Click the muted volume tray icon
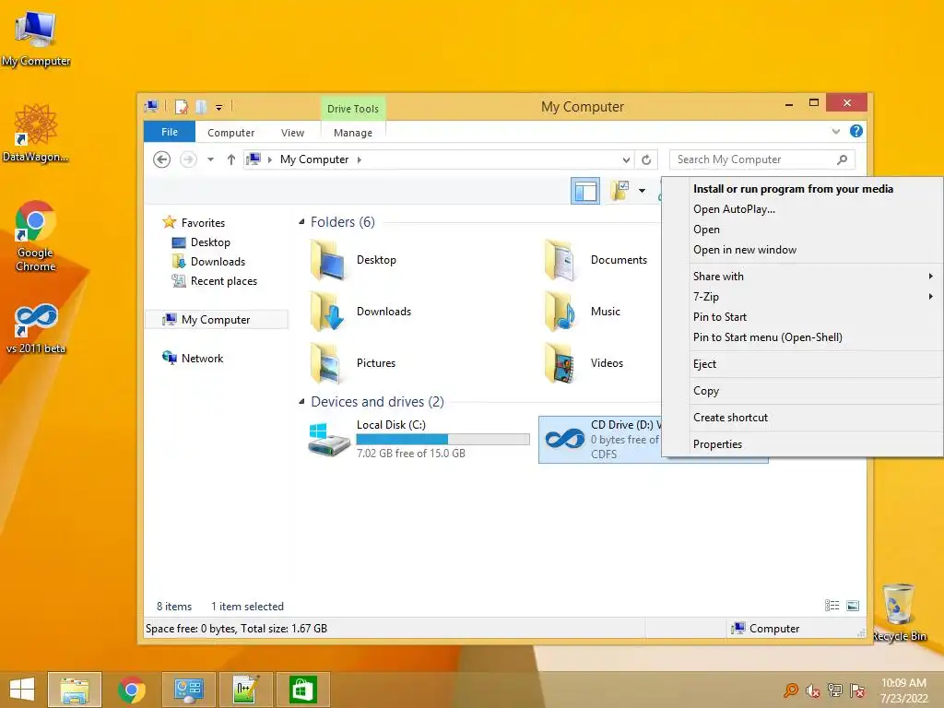This screenshot has width=944, height=708. [813, 690]
